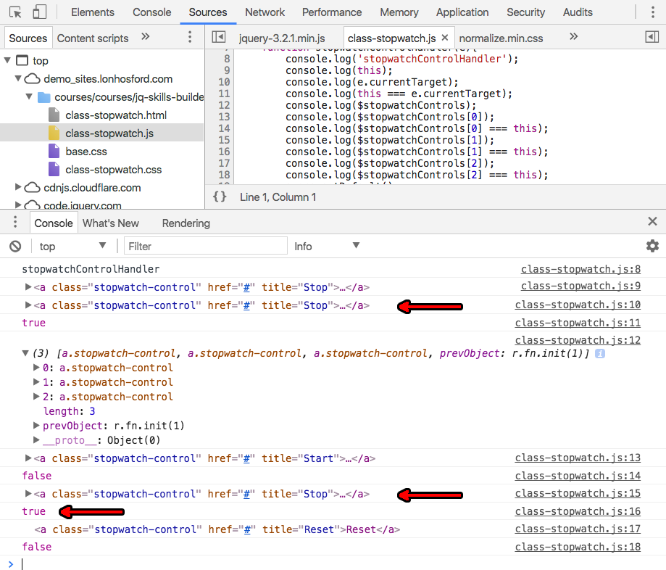Toggle the debugger sidebar pane icon
Screen dimensions: 666x570
tap(652, 38)
